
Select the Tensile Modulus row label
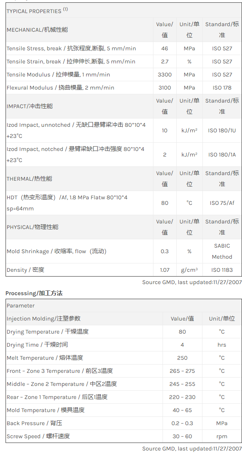tap(58, 75)
